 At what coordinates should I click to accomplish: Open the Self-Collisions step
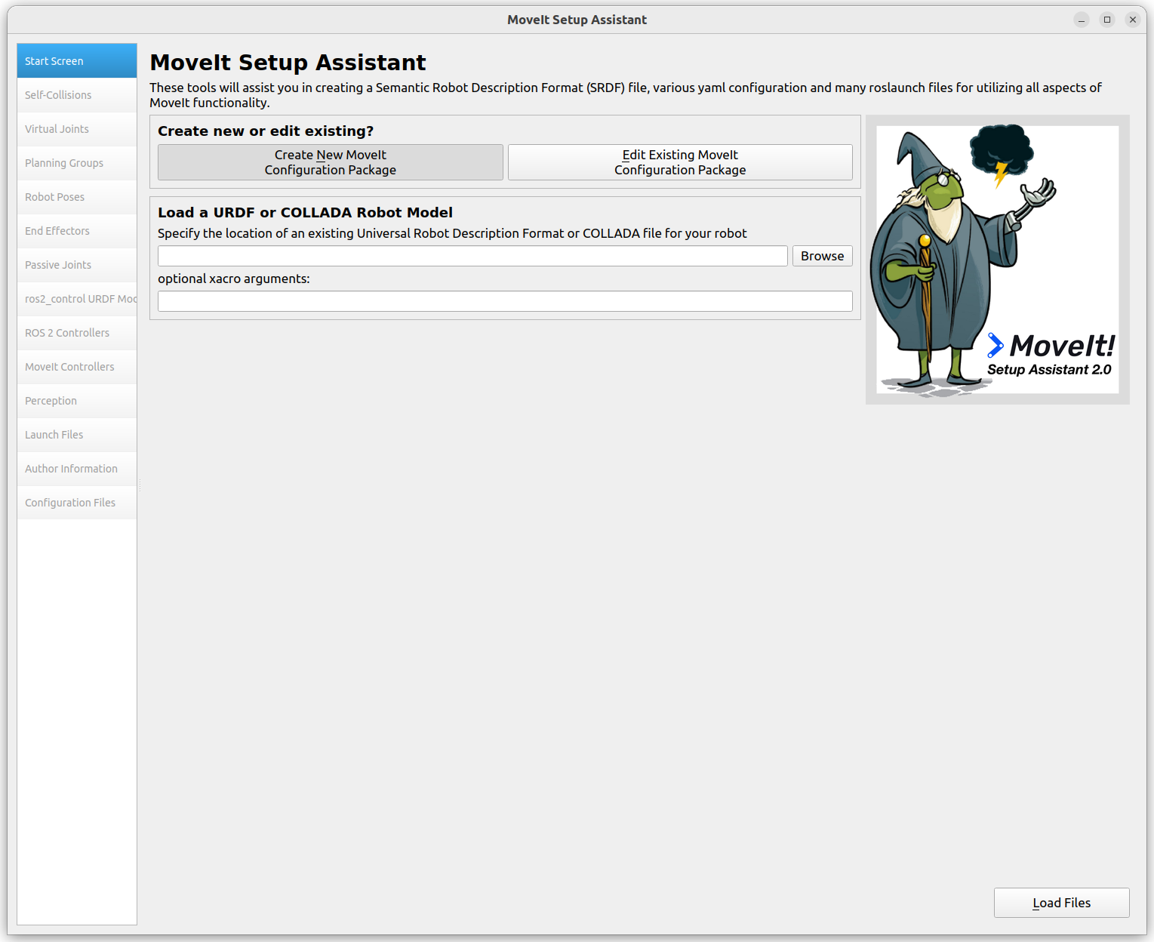[x=77, y=95]
